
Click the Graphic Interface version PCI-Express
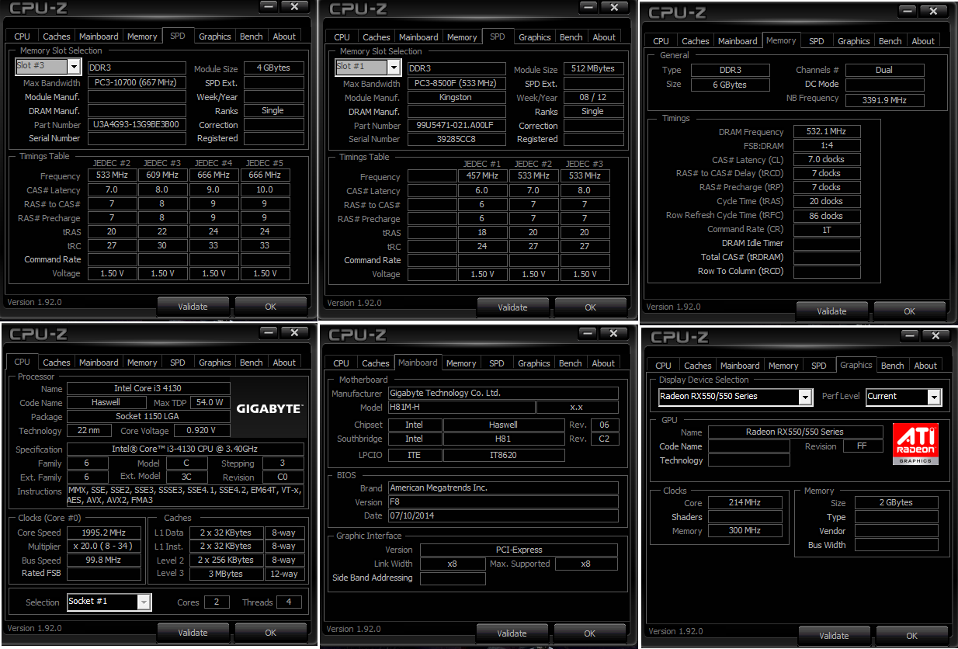519,550
